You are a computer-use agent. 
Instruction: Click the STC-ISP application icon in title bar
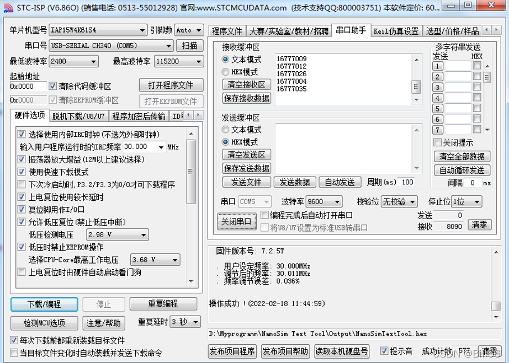coord(8,8)
